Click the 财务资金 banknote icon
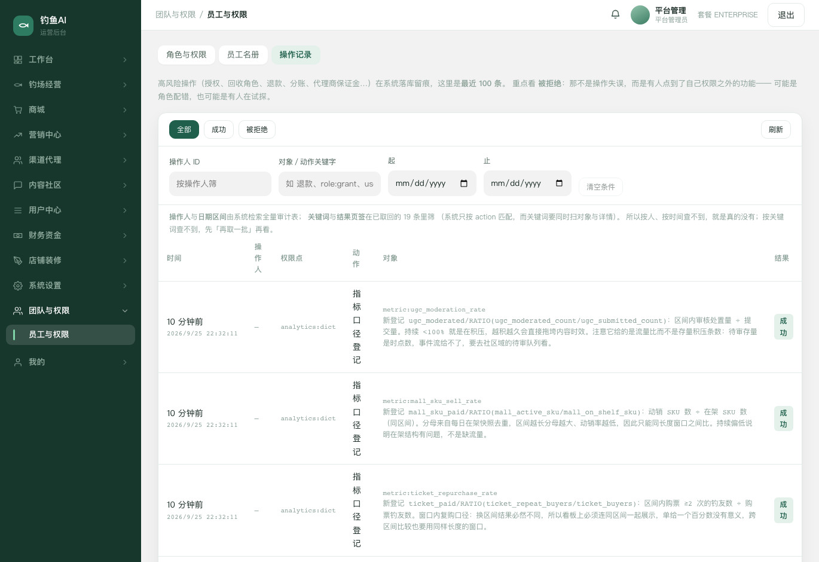819x562 pixels. click(18, 236)
